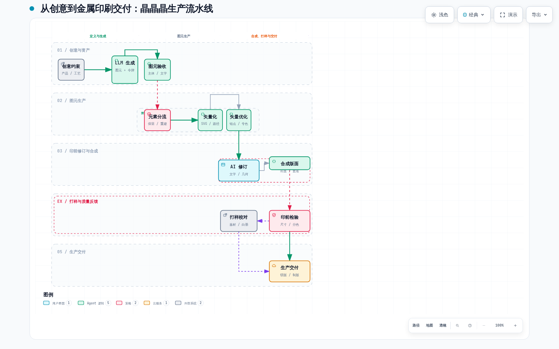Screen dimensions: 559x349
Task: Click the 云服务 legend swatch
Action: [147, 303]
